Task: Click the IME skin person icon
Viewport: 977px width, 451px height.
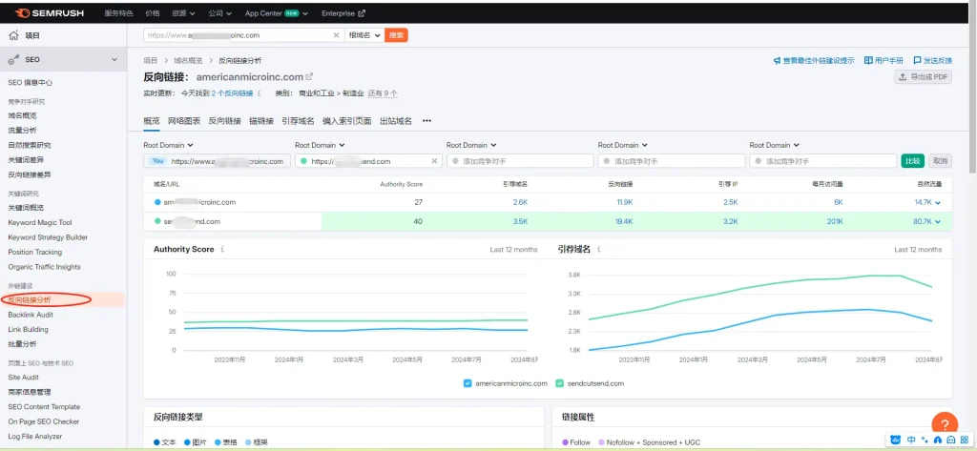Action: (x=938, y=440)
